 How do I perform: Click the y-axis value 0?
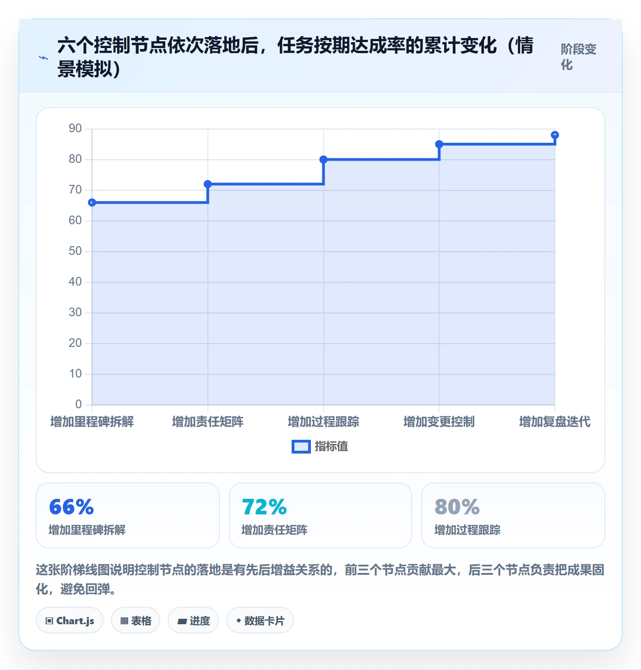point(79,405)
